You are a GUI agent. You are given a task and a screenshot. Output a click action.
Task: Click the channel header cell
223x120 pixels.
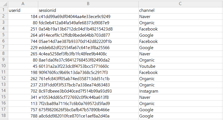[x=181, y=10]
